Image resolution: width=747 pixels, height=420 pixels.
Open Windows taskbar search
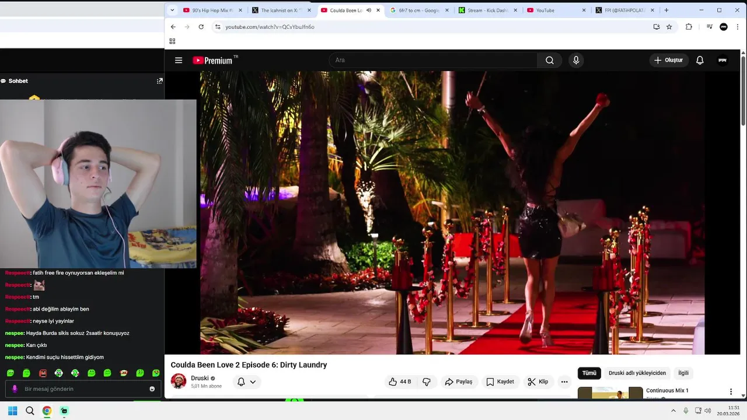point(30,411)
